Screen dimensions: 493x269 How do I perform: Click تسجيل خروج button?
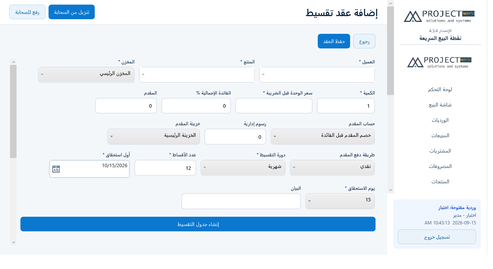tap(437, 237)
